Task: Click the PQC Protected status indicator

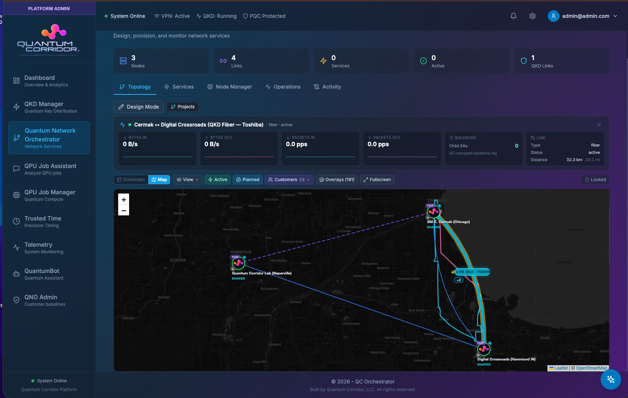Action: [x=264, y=16]
